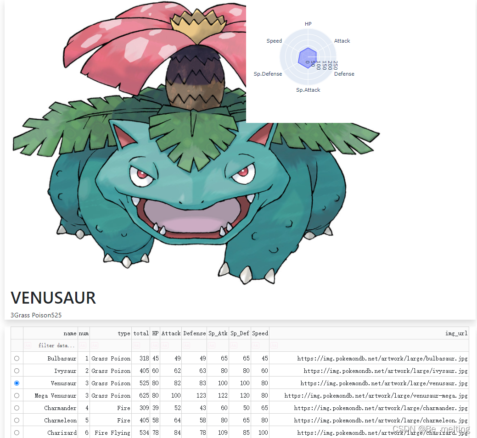The height and width of the screenshot is (438, 477).
Task: Click the 'Fire Flying' type cell
Action: (x=111, y=432)
